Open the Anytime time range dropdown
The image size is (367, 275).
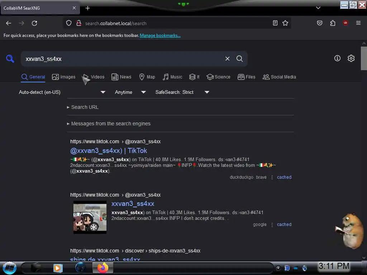coord(130,92)
